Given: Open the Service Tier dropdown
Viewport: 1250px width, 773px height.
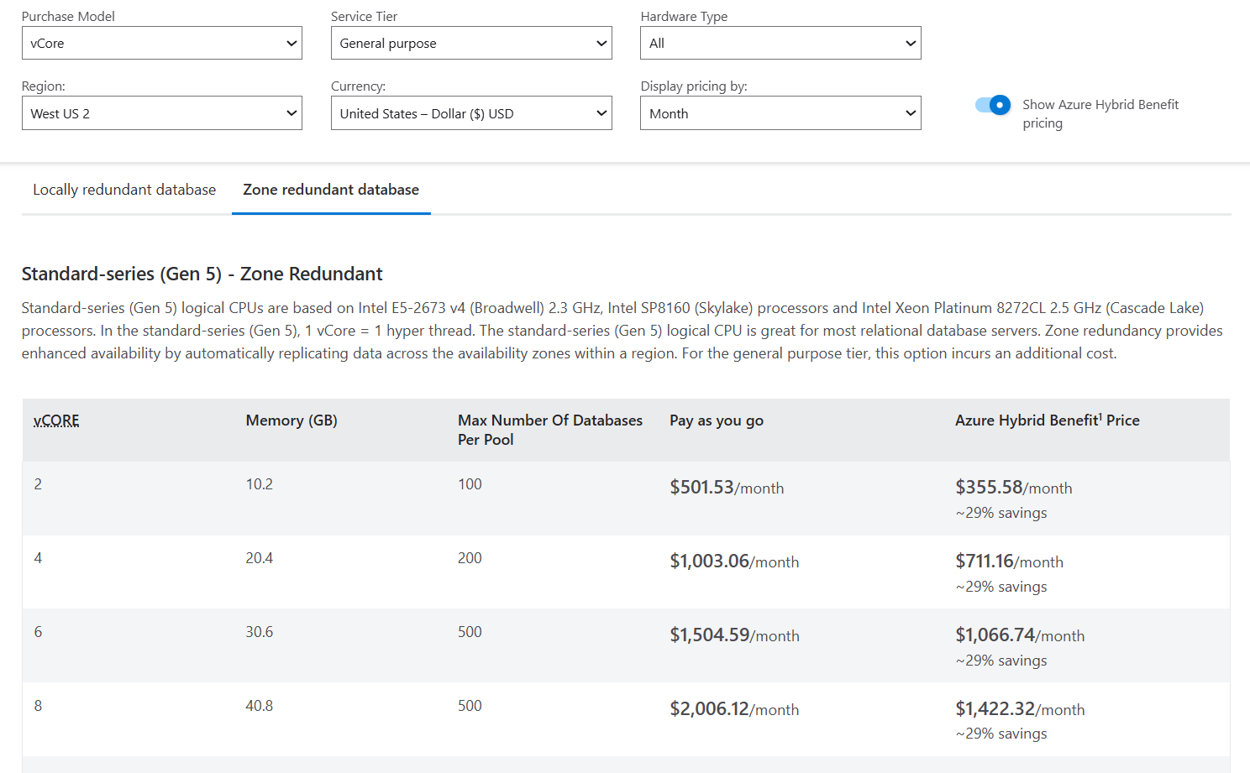Looking at the screenshot, I should click(x=470, y=43).
